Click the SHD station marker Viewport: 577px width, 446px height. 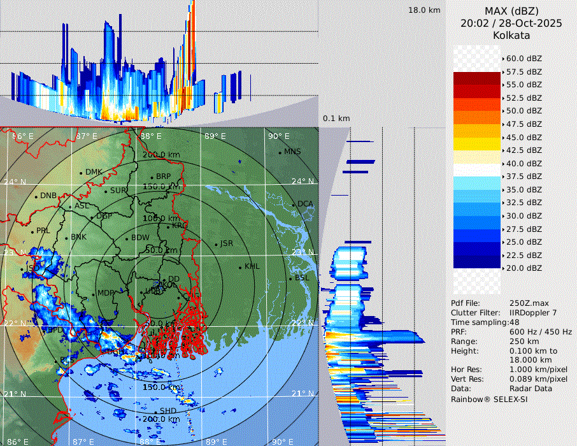tap(155, 411)
